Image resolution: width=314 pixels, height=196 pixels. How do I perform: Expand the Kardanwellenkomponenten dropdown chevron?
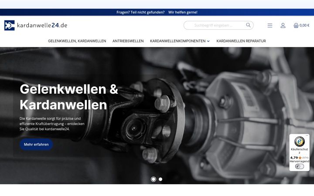(208, 41)
